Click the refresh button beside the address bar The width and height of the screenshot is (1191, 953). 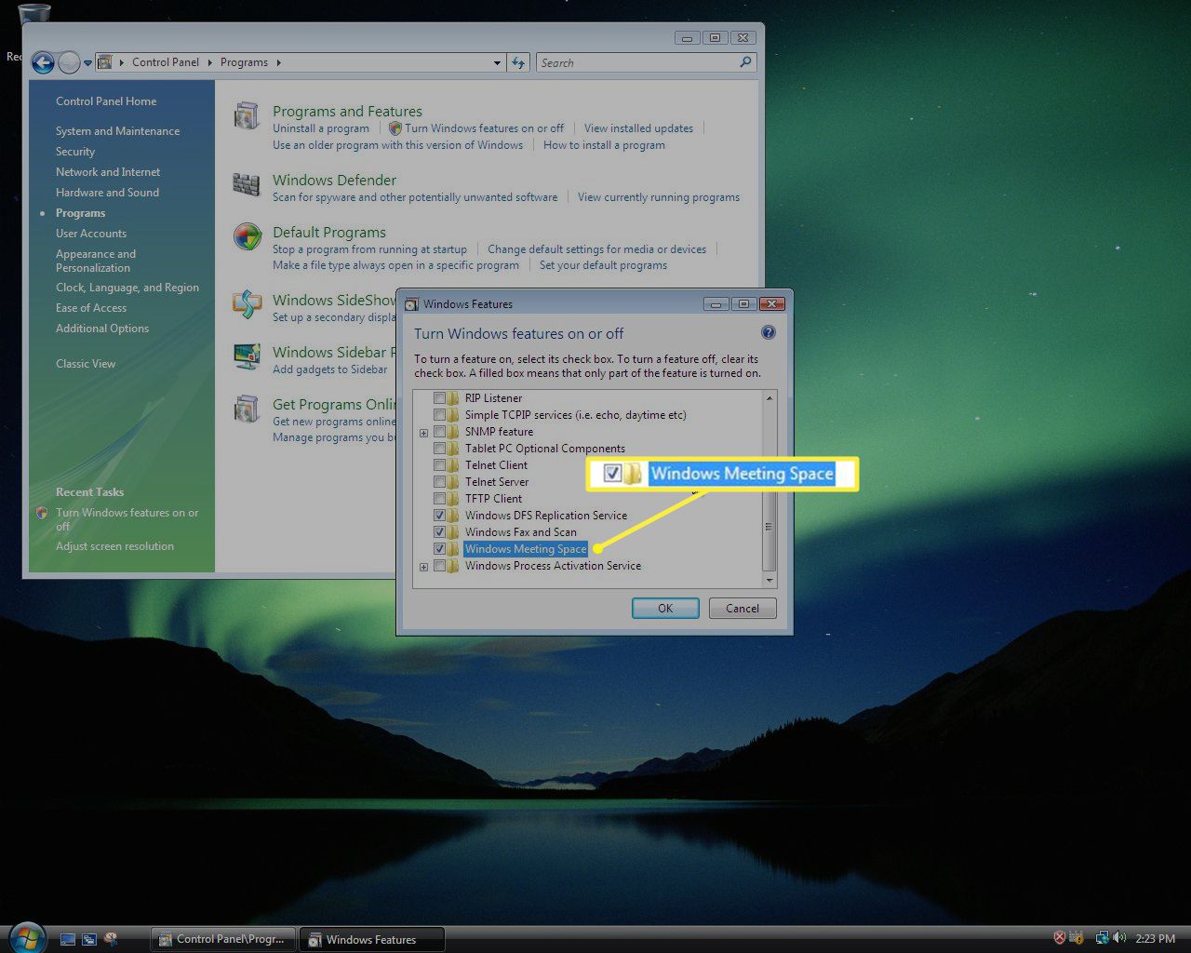519,62
